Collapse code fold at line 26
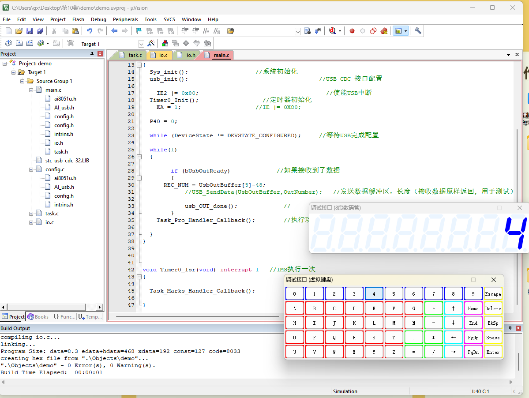This screenshot has width=529, height=398. pyautogui.click(x=139, y=157)
